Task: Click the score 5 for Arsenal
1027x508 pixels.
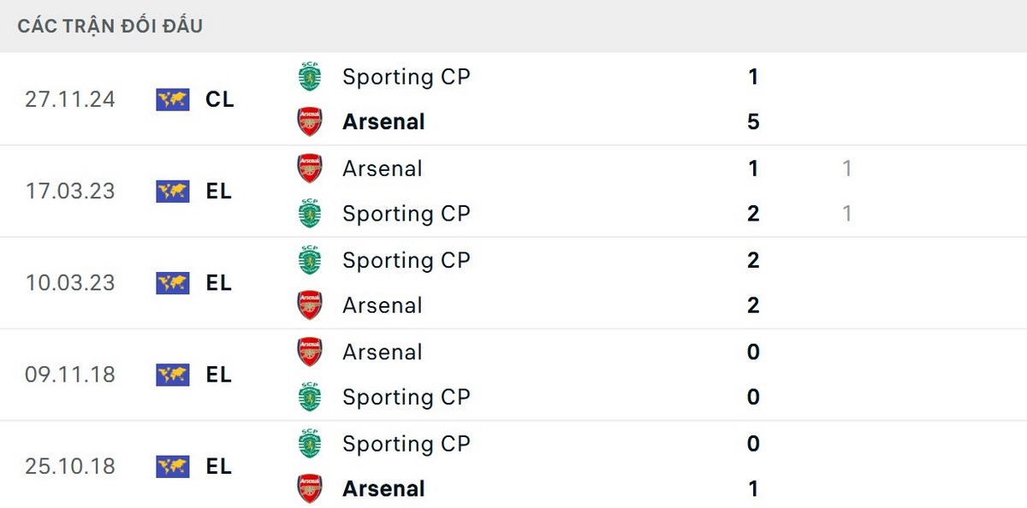Action: click(x=753, y=121)
